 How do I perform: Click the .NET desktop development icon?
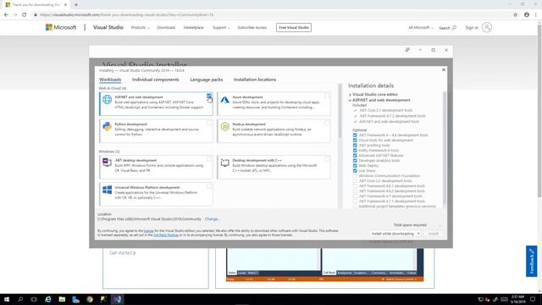107,162
